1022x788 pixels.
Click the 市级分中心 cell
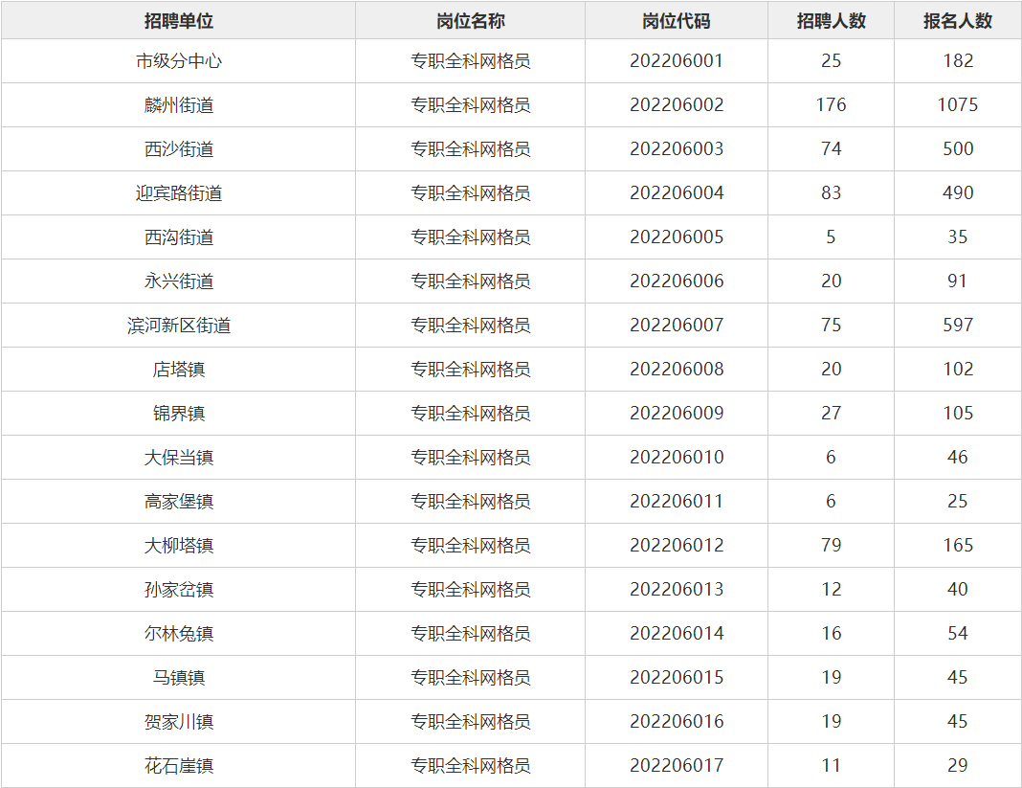(x=179, y=61)
